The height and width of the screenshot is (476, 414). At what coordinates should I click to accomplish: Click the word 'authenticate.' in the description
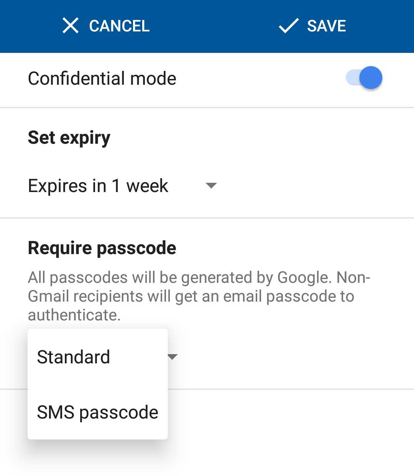(74, 315)
